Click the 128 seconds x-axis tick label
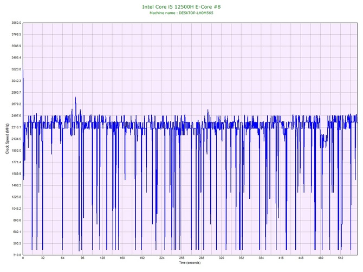The height and width of the screenshot is (272, 363). coord(102,258)
